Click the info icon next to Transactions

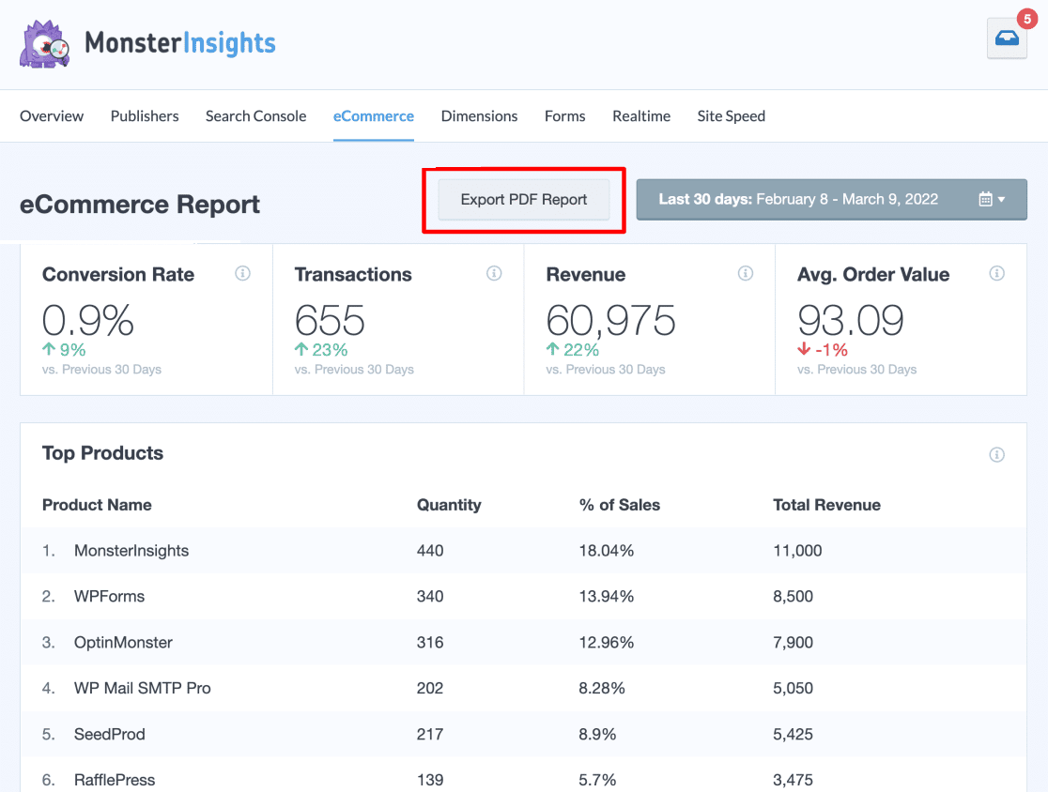tap(494, 273)
